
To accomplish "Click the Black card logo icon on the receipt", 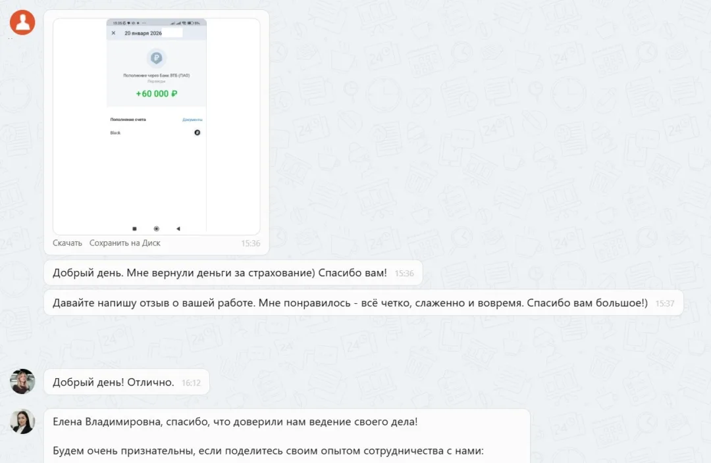I will pyautogui.click(x=197, y=133).
